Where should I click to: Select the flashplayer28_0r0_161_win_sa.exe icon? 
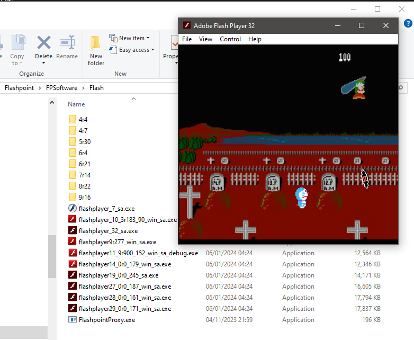point(73,297)
